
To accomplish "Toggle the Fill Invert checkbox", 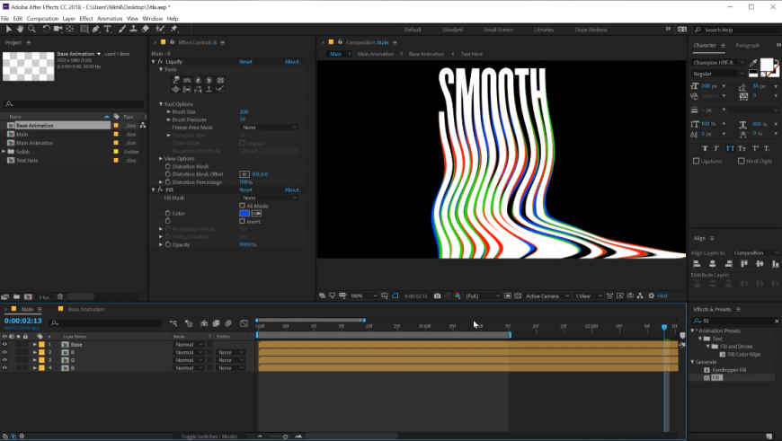I will (x=243, y=221).
